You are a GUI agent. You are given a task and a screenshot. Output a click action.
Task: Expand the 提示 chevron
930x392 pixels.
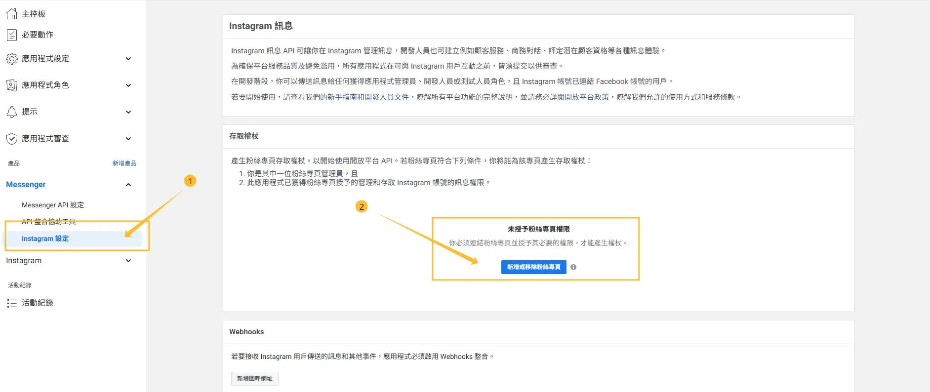click(128, 112)
